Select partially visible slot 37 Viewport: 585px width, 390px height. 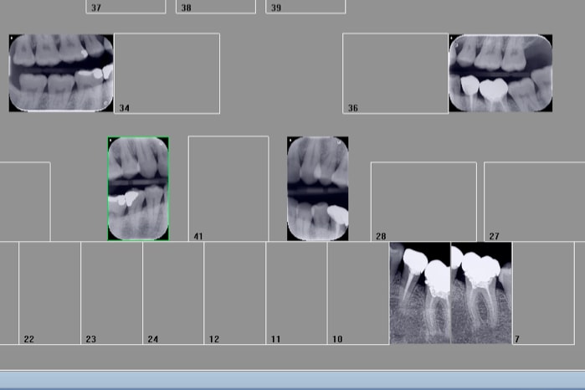click(x=126, y=7)
